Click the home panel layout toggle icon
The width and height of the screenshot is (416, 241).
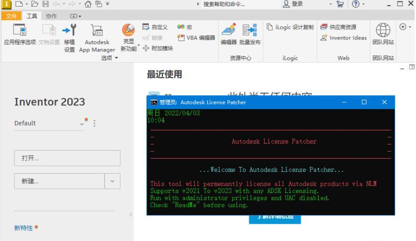click(x=412, y=67)
